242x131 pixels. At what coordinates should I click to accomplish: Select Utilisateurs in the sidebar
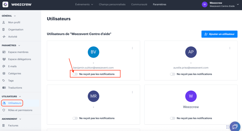[x=15, y=103]
